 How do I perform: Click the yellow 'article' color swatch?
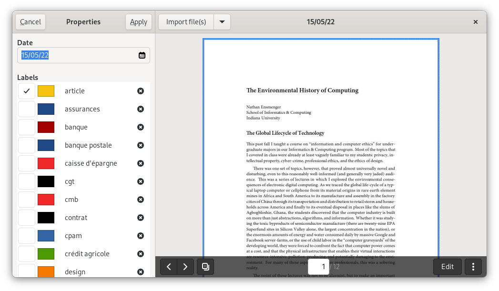[x=46, y=91]
